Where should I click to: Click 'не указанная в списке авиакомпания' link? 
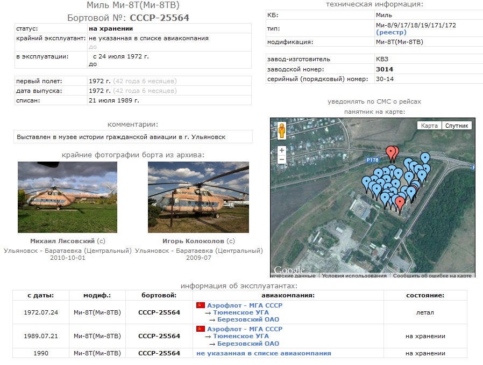click(264, 353)
